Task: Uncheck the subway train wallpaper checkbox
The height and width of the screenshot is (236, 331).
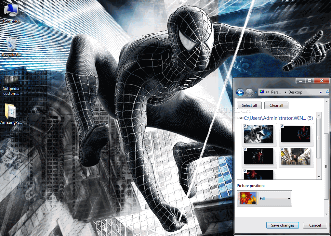Action: pyautogui.click(x=282, y=149)
